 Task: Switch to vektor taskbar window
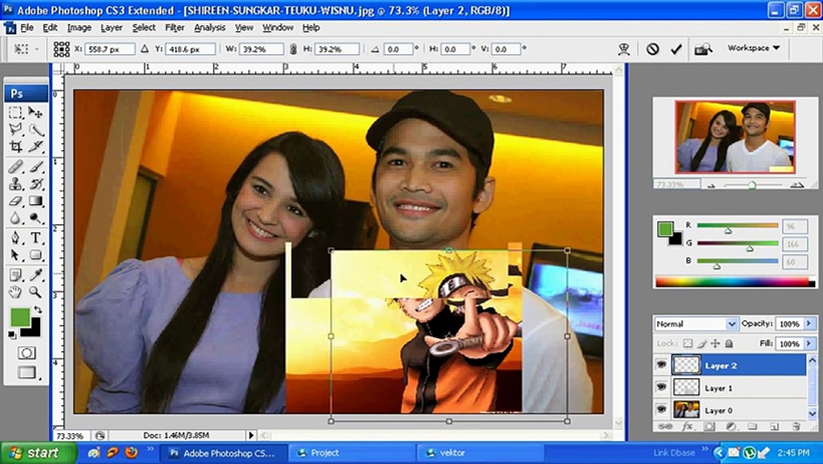tap(479, 453)
